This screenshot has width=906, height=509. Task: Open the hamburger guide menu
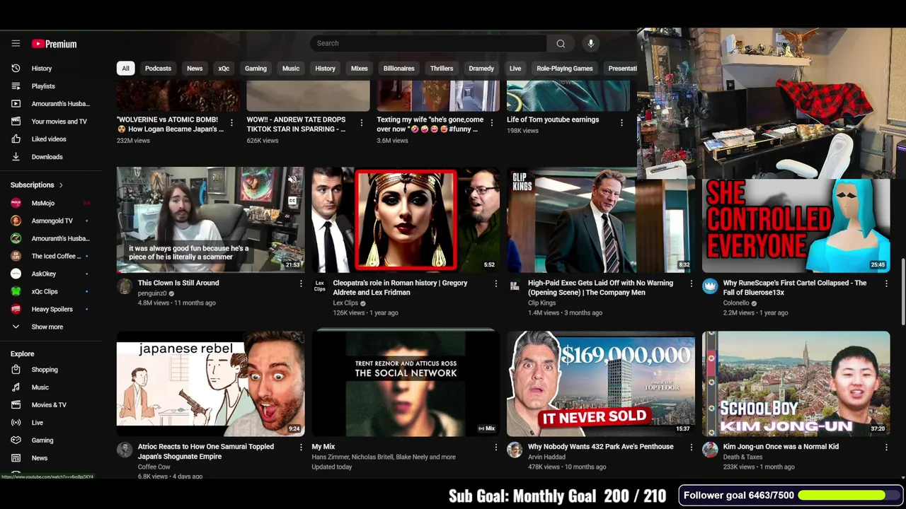[16, 43]
